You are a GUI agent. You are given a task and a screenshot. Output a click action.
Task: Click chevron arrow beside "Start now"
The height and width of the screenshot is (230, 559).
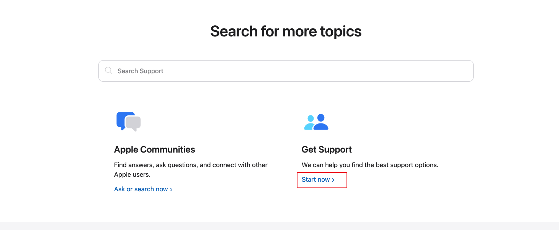click(333, 180)
